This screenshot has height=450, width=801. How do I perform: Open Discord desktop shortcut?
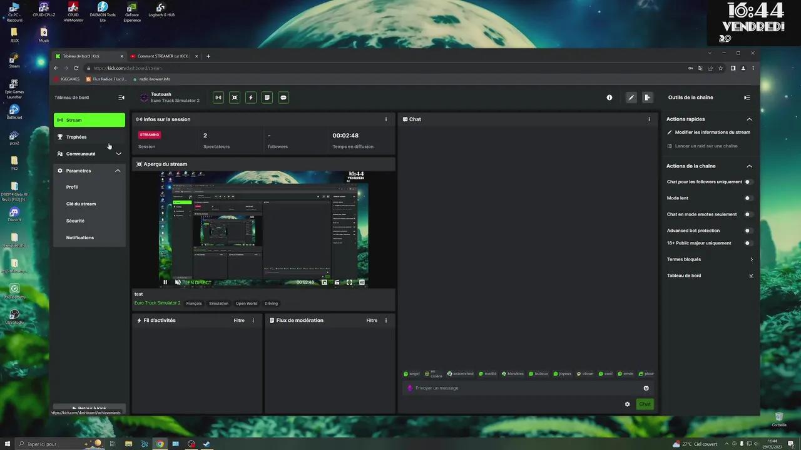(14, 215)
